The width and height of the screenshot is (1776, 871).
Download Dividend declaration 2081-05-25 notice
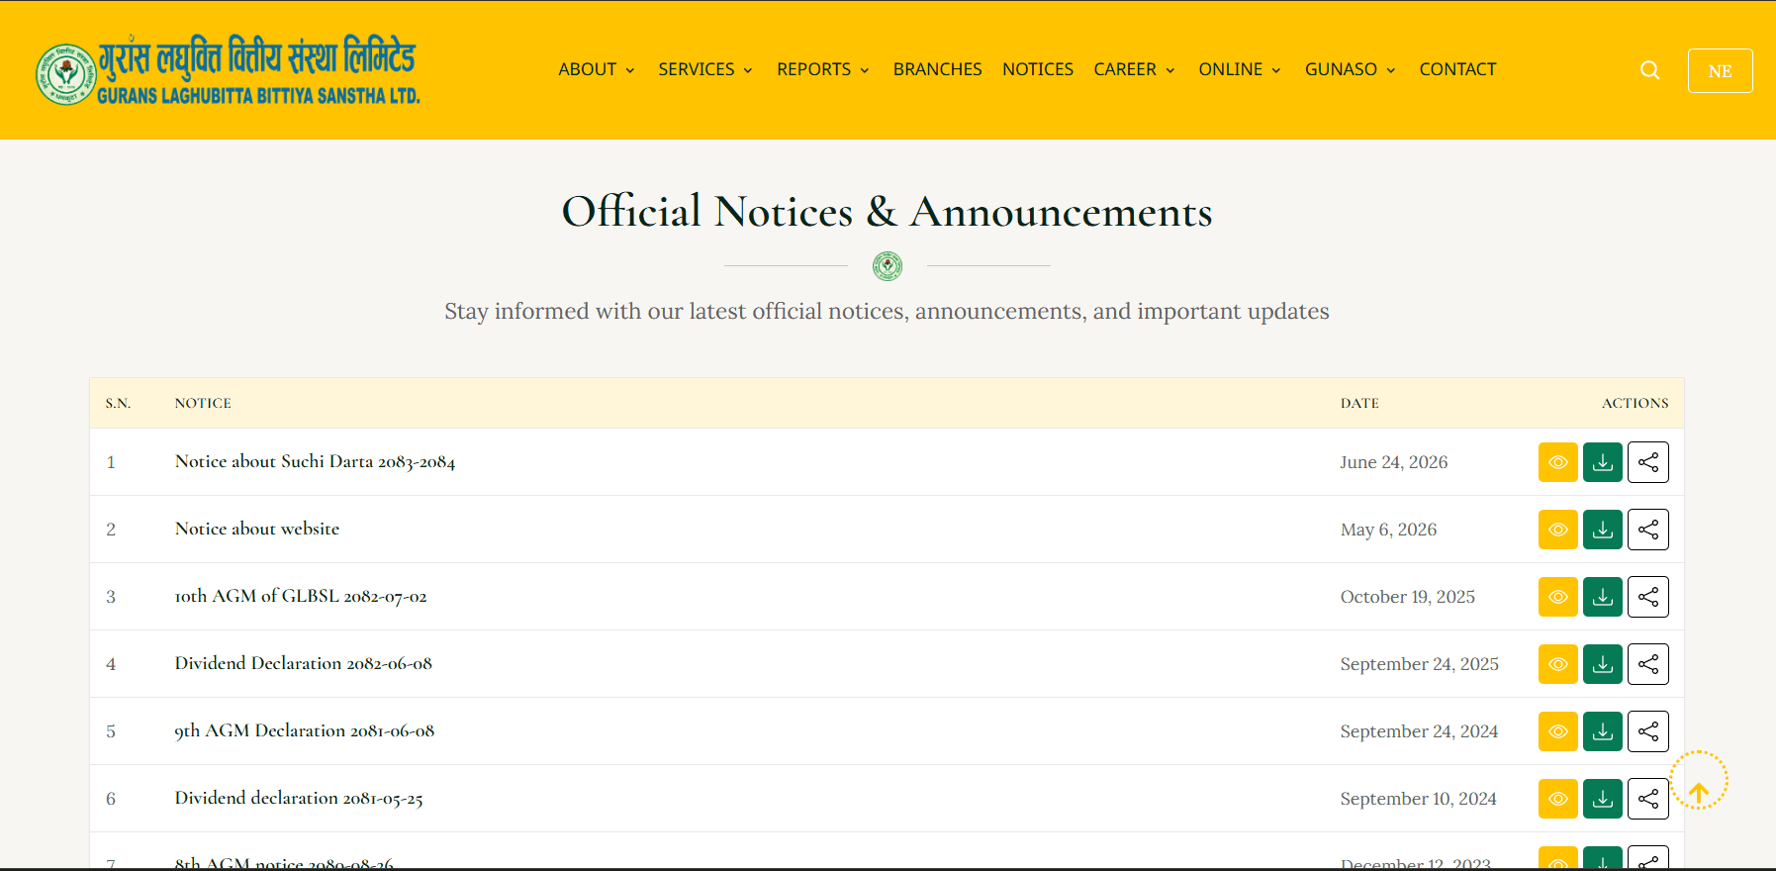click(x=1602, y=799)
